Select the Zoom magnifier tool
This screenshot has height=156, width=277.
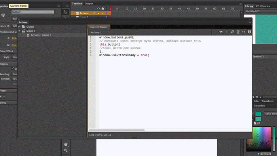pos(66,150)
